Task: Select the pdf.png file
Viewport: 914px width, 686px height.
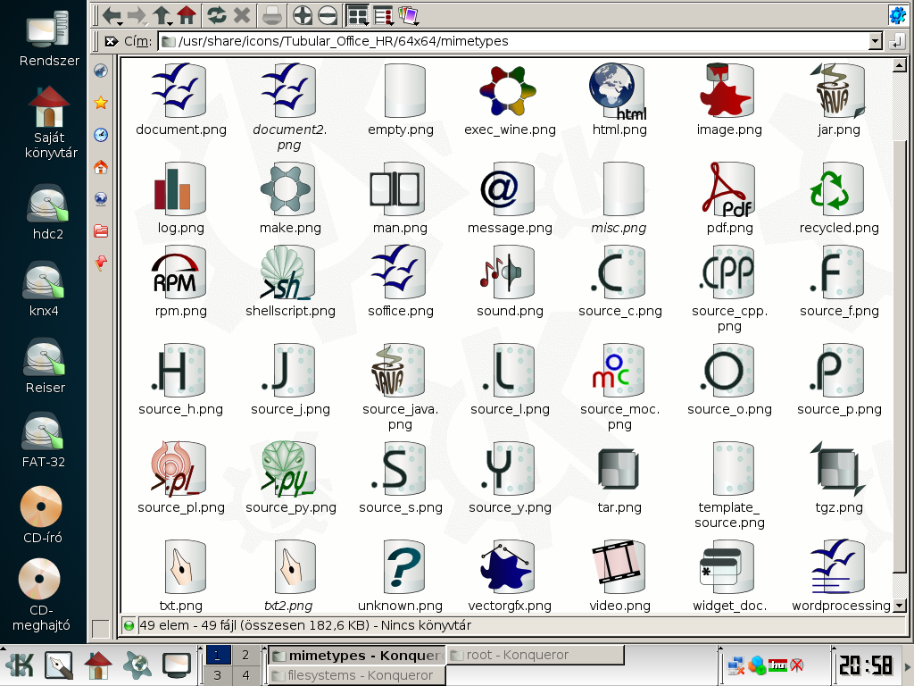Action: [x=729, y=197]
